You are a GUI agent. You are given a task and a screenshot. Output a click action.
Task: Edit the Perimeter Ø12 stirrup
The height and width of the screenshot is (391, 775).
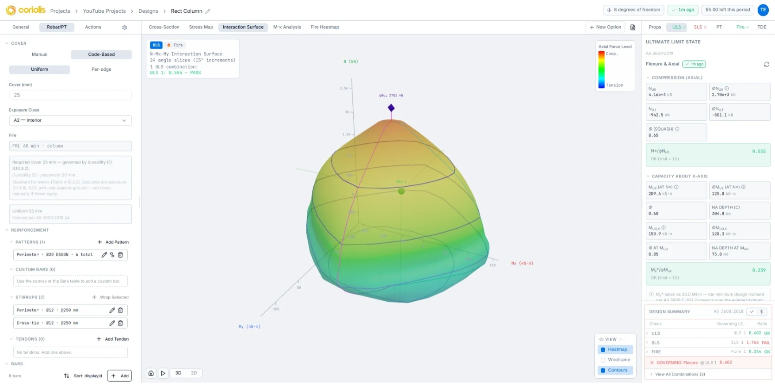pyautogui.click(x=112, y=310)
